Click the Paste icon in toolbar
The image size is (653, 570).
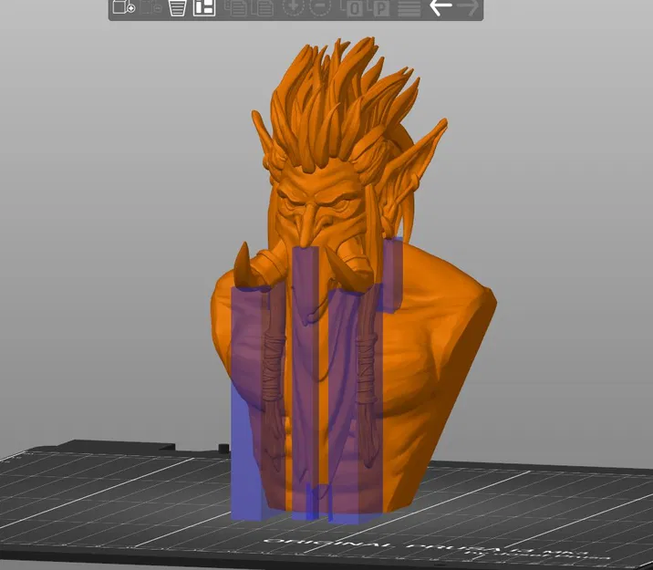click(x=263, y=7)
